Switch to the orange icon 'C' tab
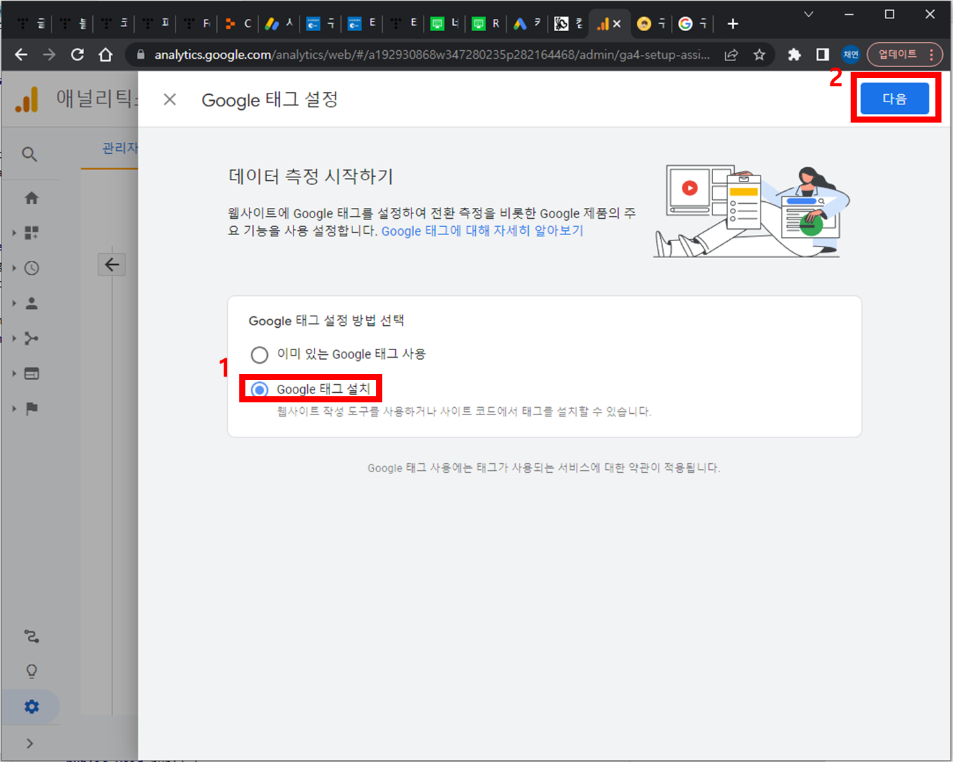Image resolution: width=953 pixels, height=762 pixels. [237, 24]
